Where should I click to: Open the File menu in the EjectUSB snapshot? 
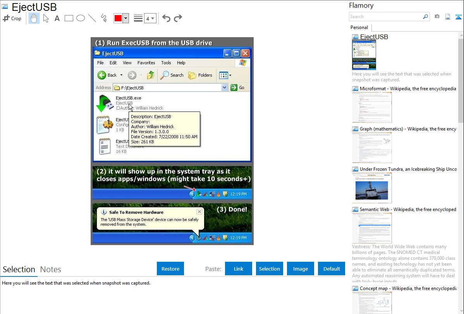tap(100, 63)
